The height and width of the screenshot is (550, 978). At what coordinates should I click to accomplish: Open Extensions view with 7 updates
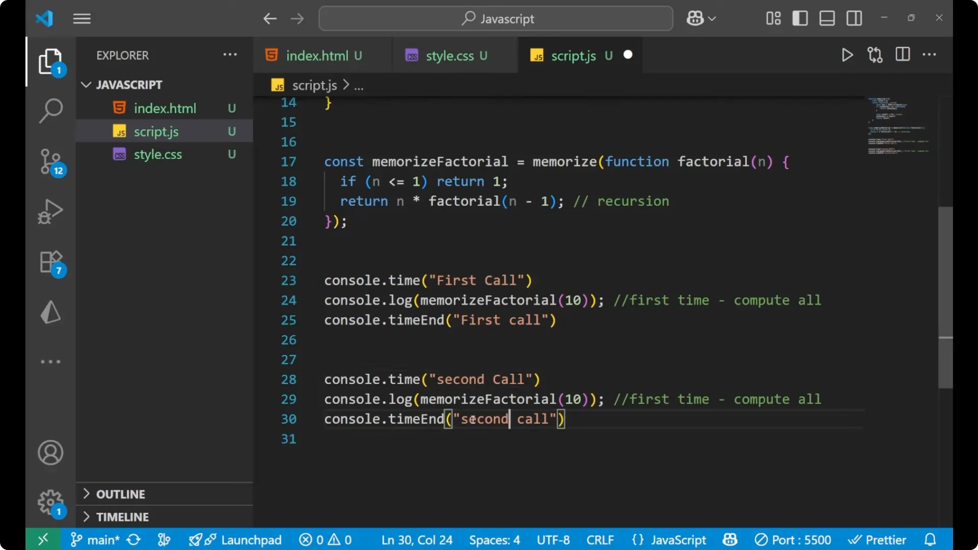pyautogui.click(x=49, y=262)
